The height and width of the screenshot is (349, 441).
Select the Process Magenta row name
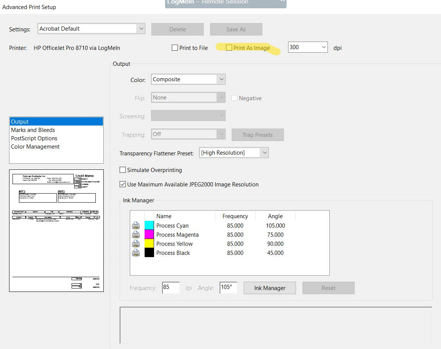click(x=178, y=235)
